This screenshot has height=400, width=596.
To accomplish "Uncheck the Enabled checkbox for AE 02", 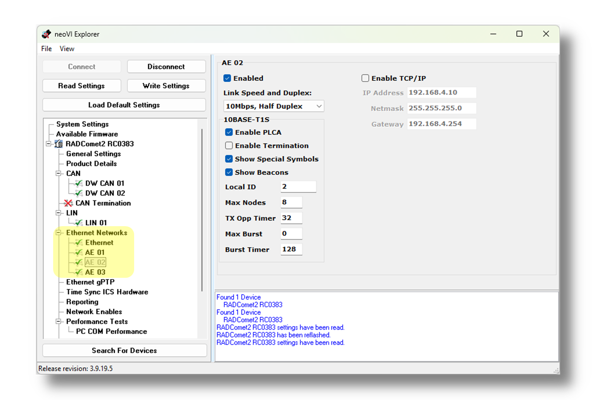I will point(227,78).
